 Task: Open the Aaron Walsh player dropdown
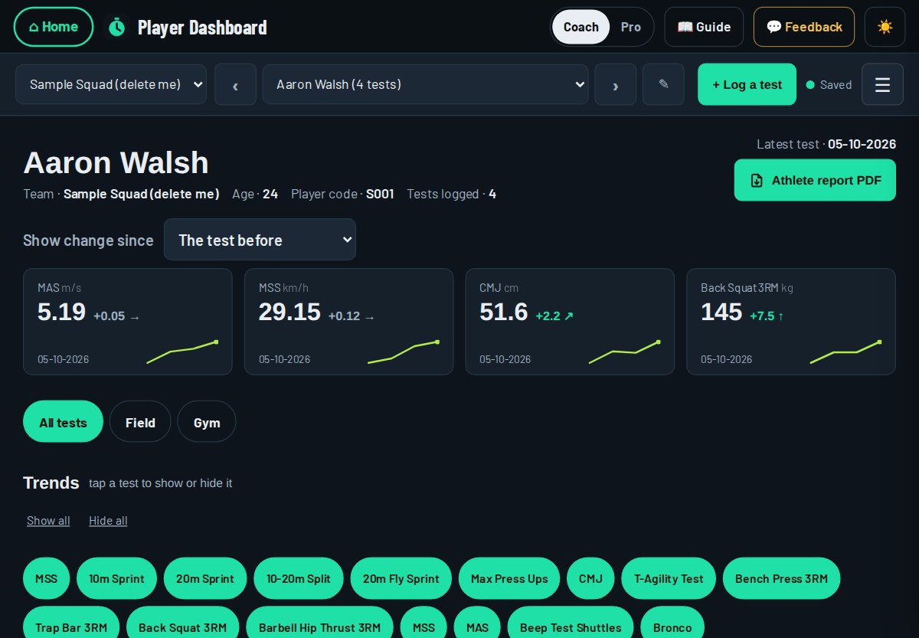point(426,84)
